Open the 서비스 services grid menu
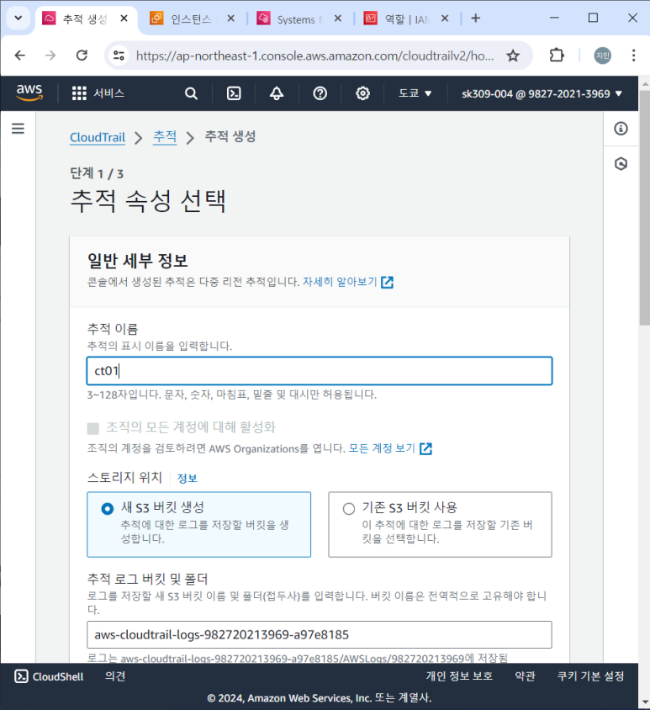Image resolution: width=650 pixels, height=710 pixels. coord(98,93)
